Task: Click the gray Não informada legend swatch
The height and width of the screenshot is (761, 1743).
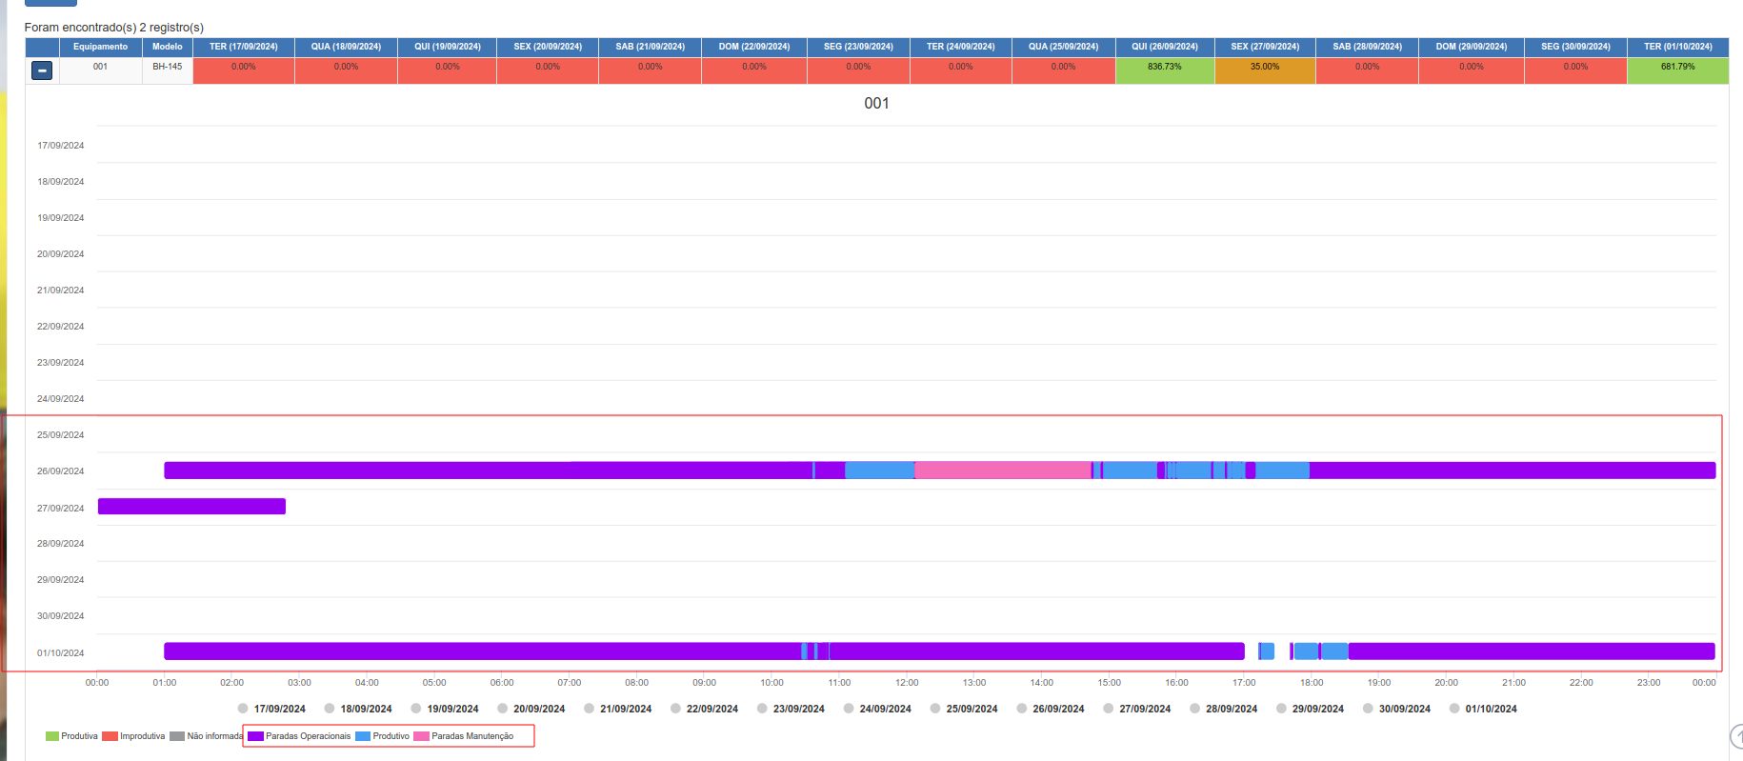Action: point(177,736)
